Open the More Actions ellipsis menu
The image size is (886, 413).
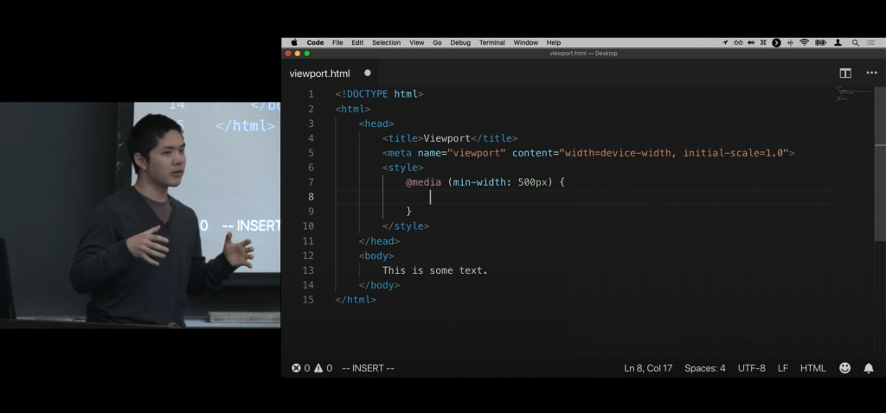tap(870, 73)
